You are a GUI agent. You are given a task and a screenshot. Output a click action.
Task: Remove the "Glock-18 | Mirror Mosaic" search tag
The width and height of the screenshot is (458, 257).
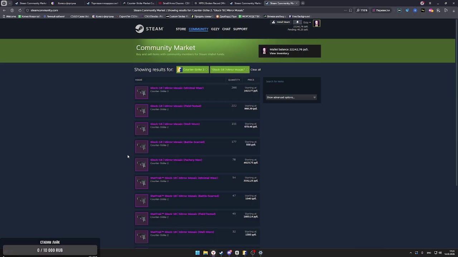[x=247, y=70]
